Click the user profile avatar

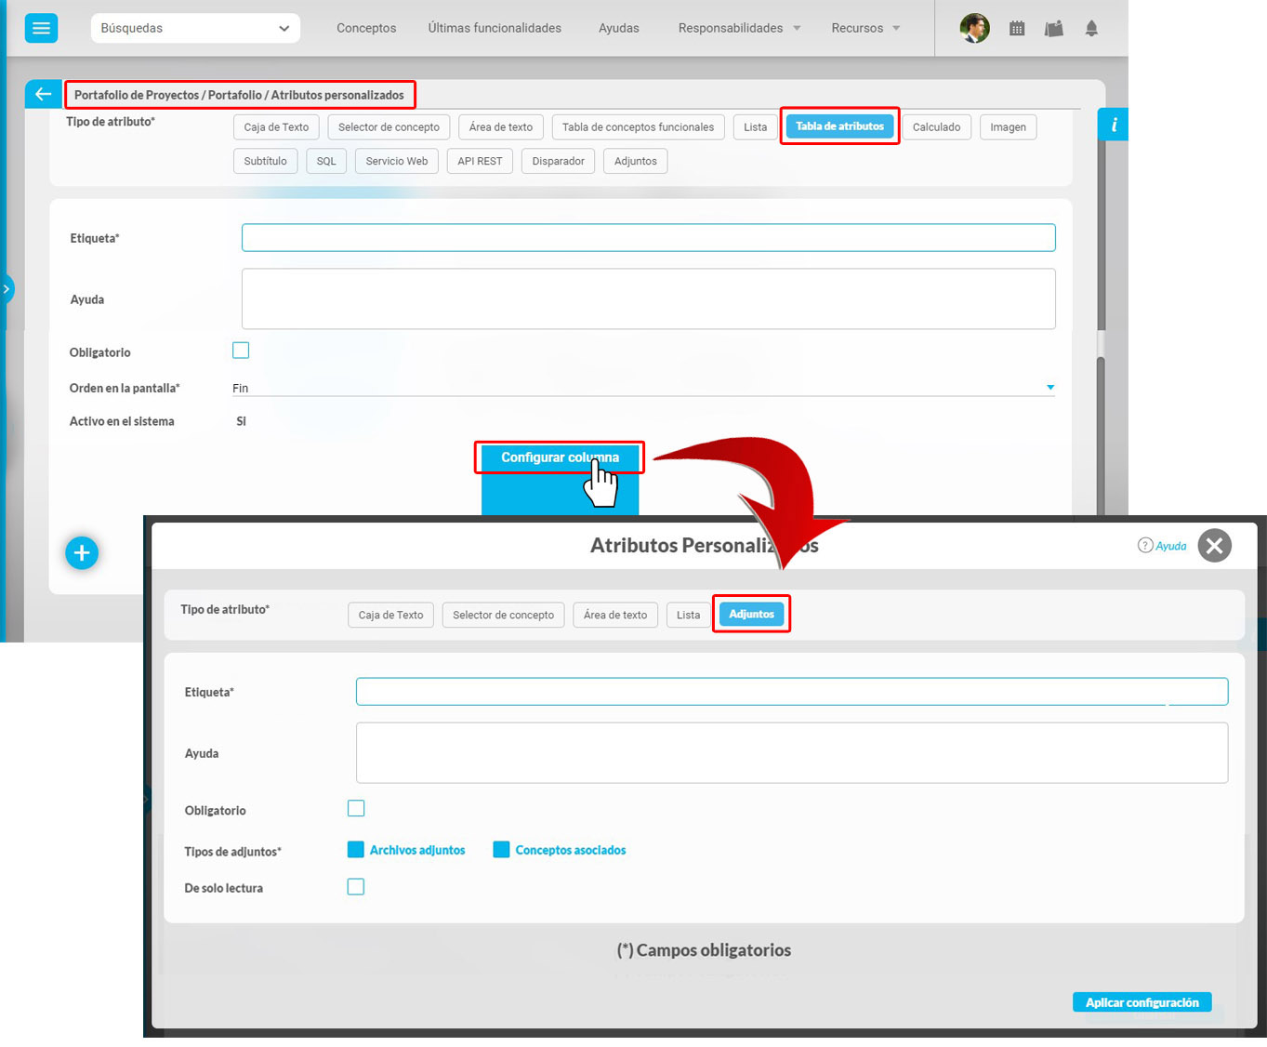click(x=974, y=29)
